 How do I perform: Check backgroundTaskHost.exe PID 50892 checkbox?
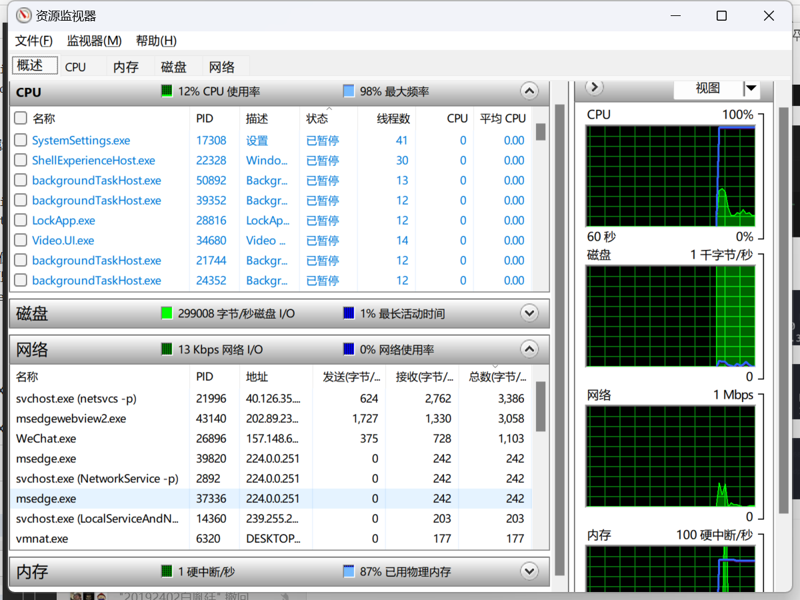coord(21,180)
